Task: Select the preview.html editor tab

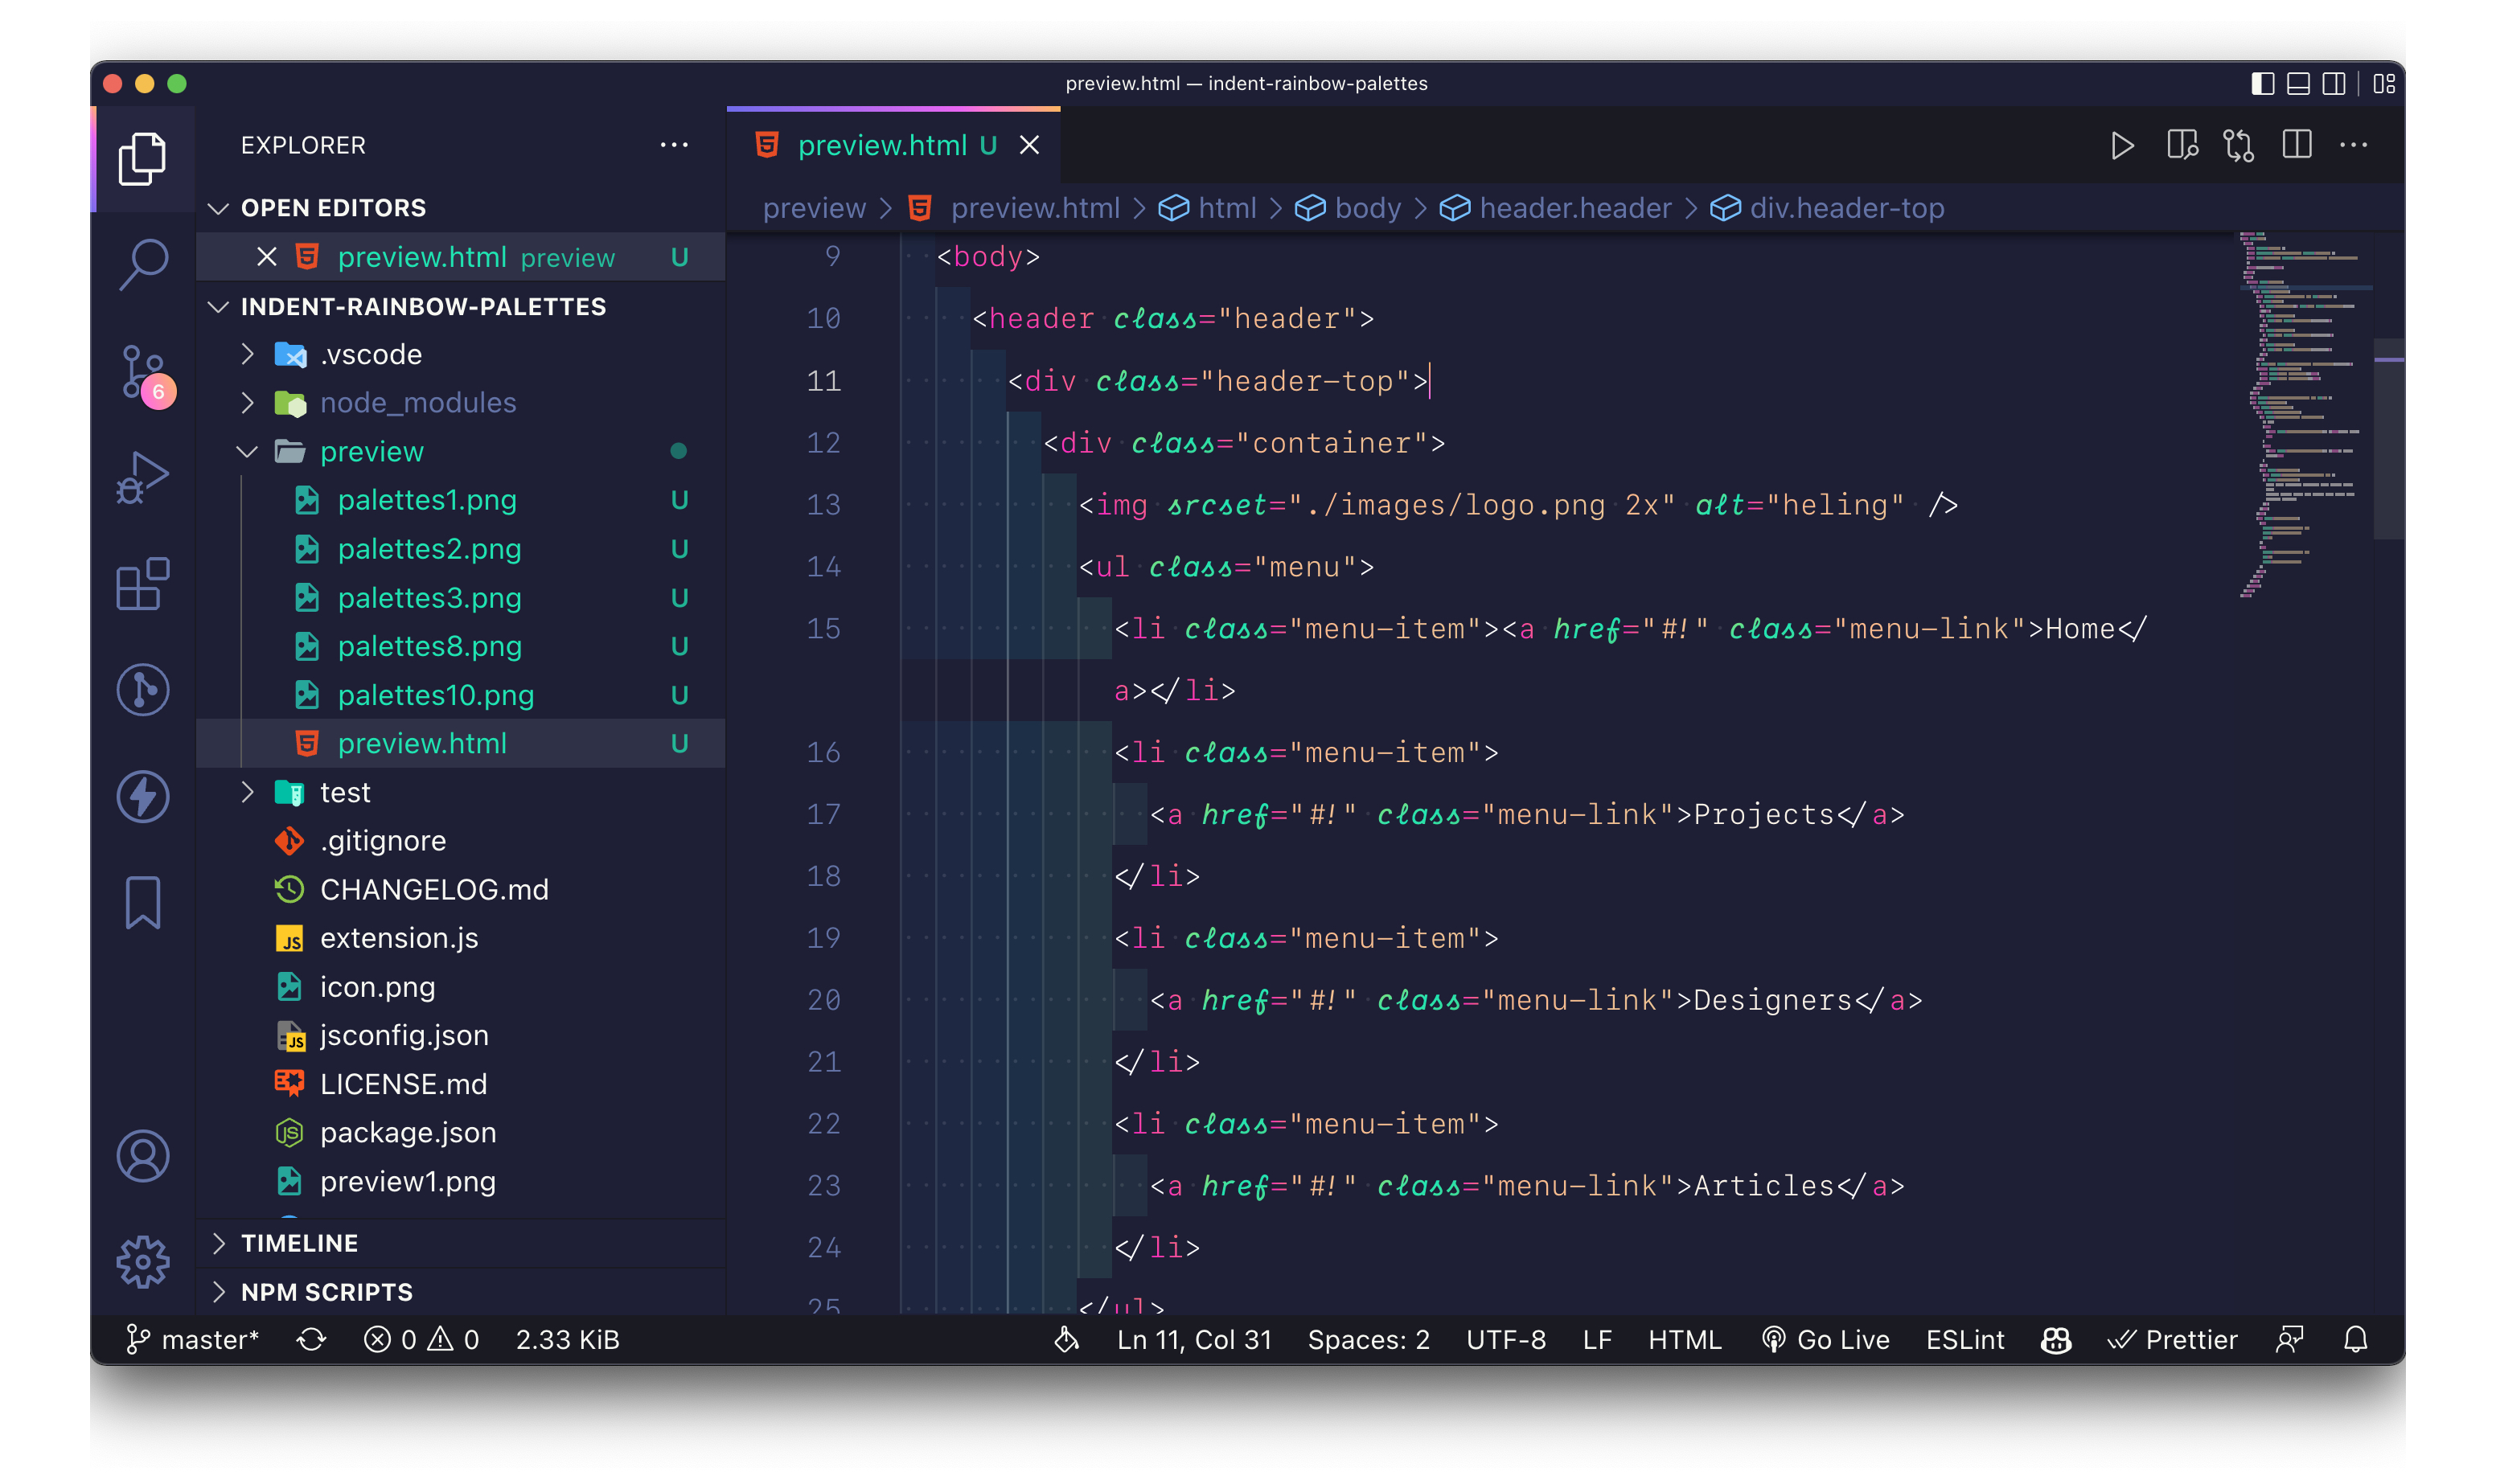Action: (x=881, y=146)
